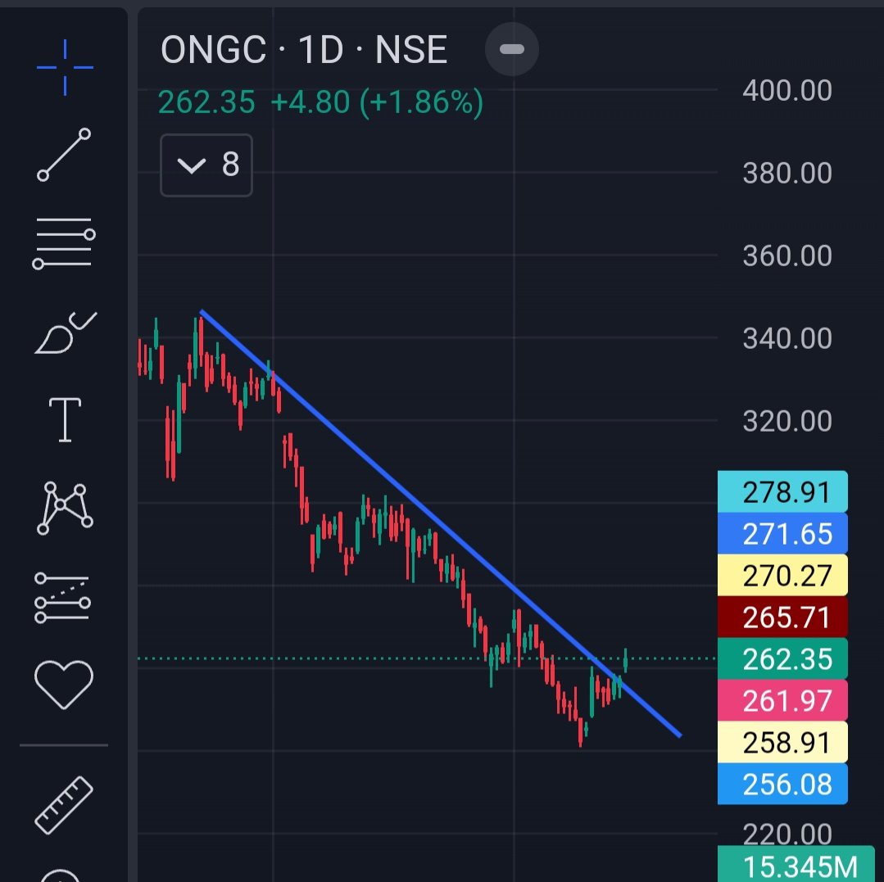Select the crosshair cursor tool
884x882 pixels.
64,67
